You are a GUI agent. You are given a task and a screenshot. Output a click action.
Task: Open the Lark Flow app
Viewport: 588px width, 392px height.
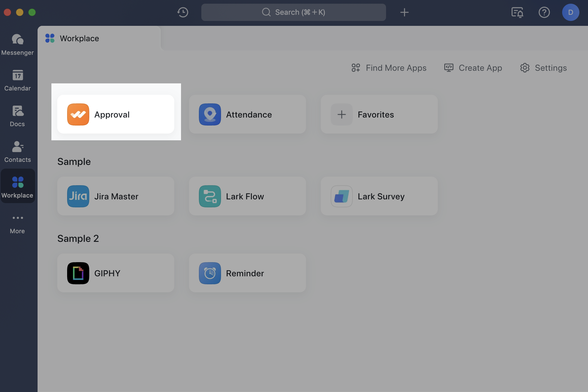247,196
